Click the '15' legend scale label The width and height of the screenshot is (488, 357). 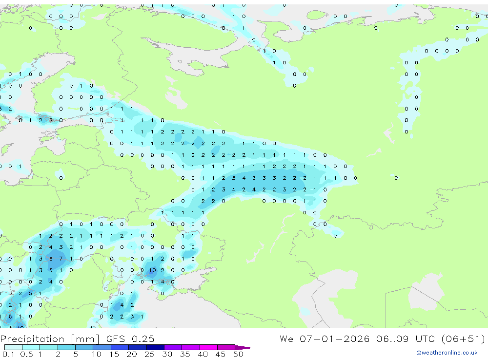coord(114,354)
